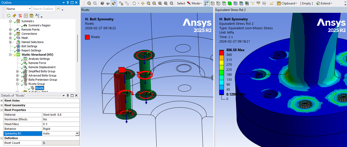Click the Clipboard icon in toolbar

point(279,3)
